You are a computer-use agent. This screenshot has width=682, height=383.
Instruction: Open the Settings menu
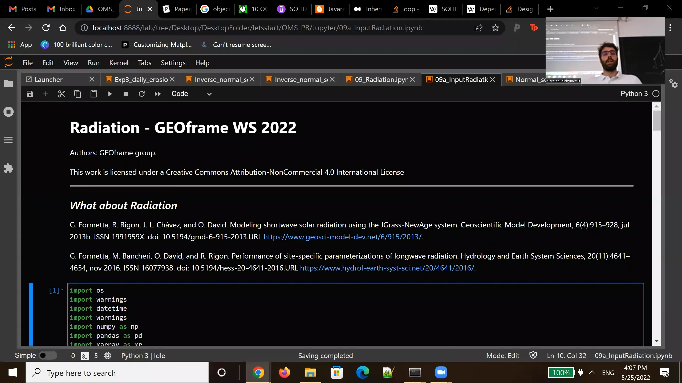point(173,63)
